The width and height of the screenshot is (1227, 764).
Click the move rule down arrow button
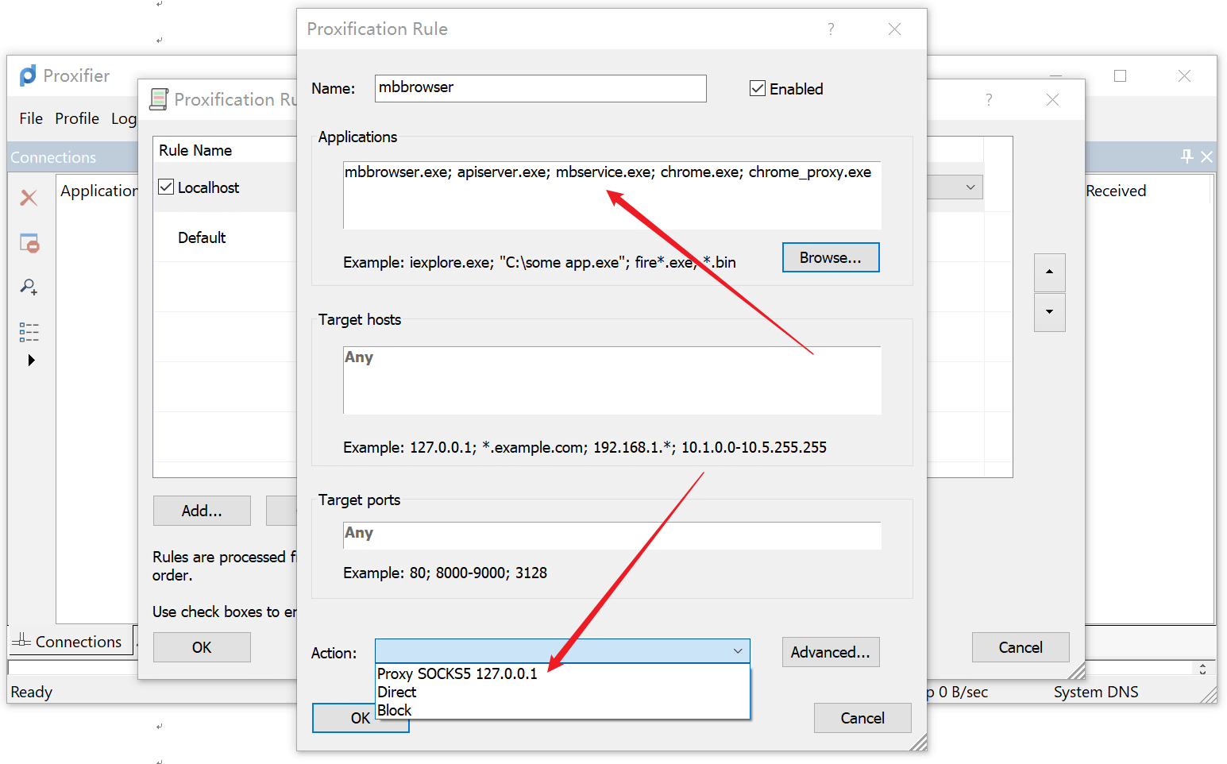point(1049,312)
